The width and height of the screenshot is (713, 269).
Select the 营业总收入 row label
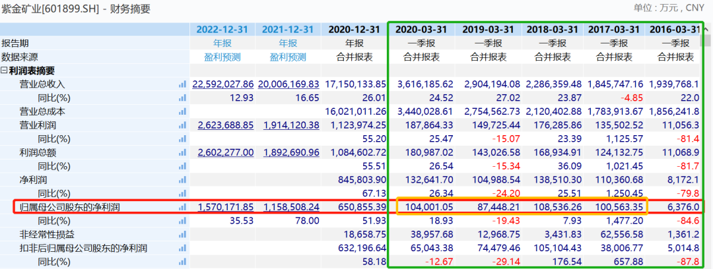tap(42, 84)
